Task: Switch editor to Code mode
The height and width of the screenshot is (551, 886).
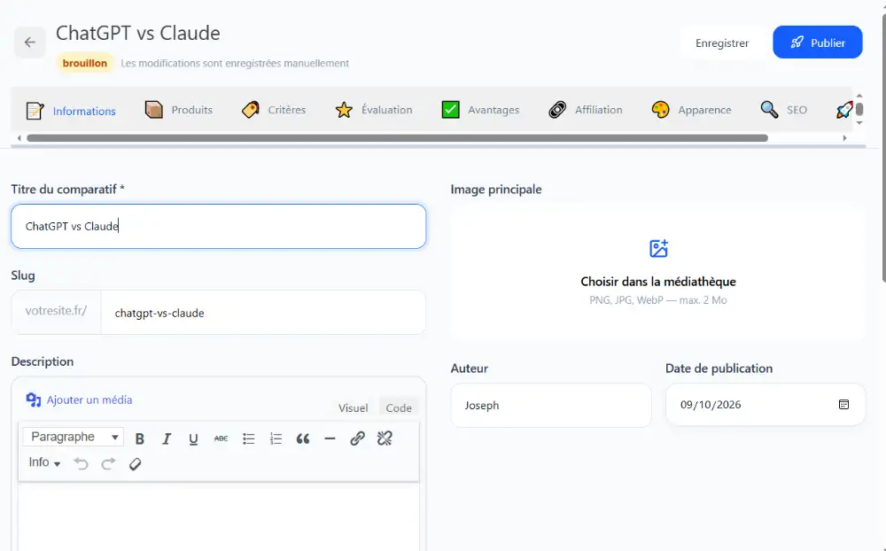Action: pyautogui.click(x=399, y=408)
